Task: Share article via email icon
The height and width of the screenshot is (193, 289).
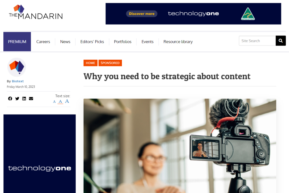Action: [x=31, y=99]
